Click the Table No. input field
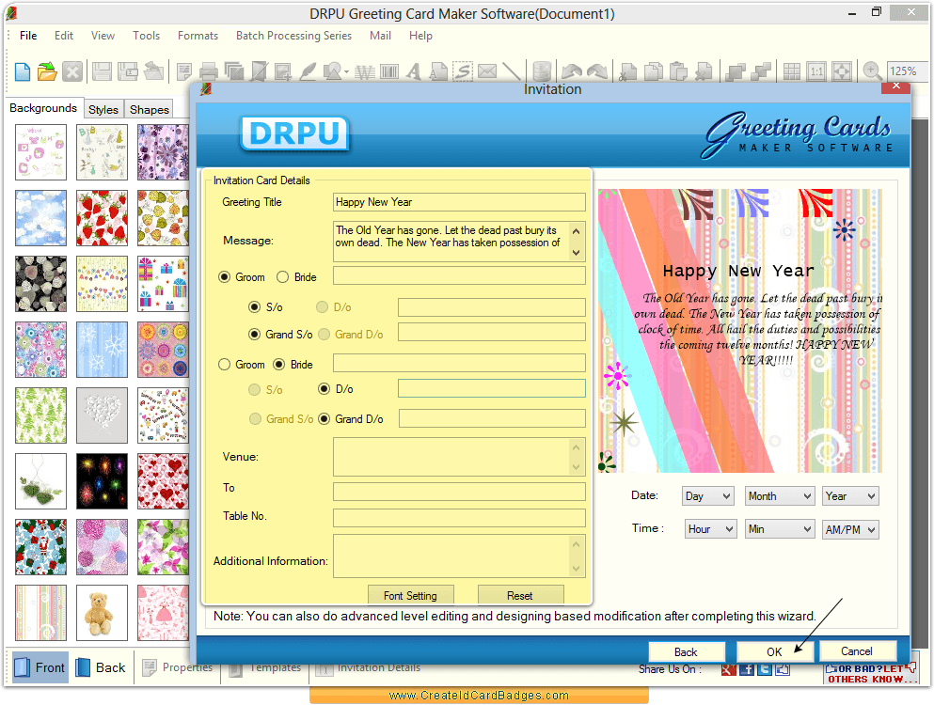 (459, 517)
